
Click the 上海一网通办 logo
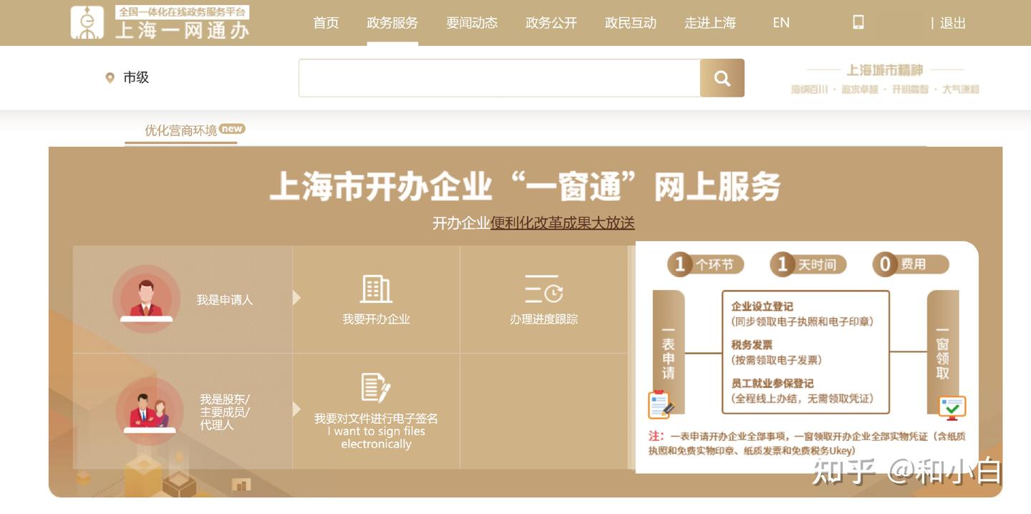160,22
